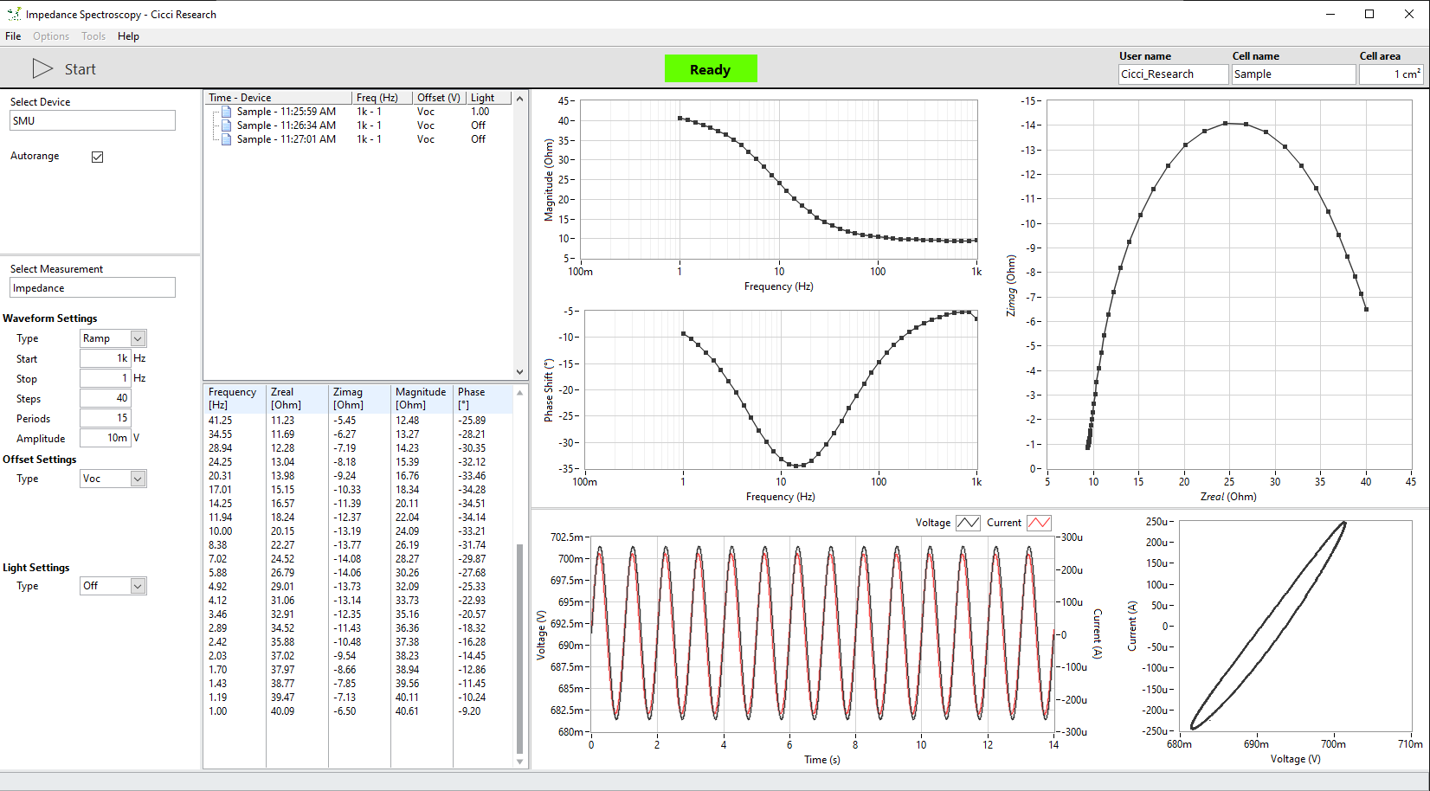Open the Tools menu
This screenshot has height=791, width=1430.
click(93, 36)
